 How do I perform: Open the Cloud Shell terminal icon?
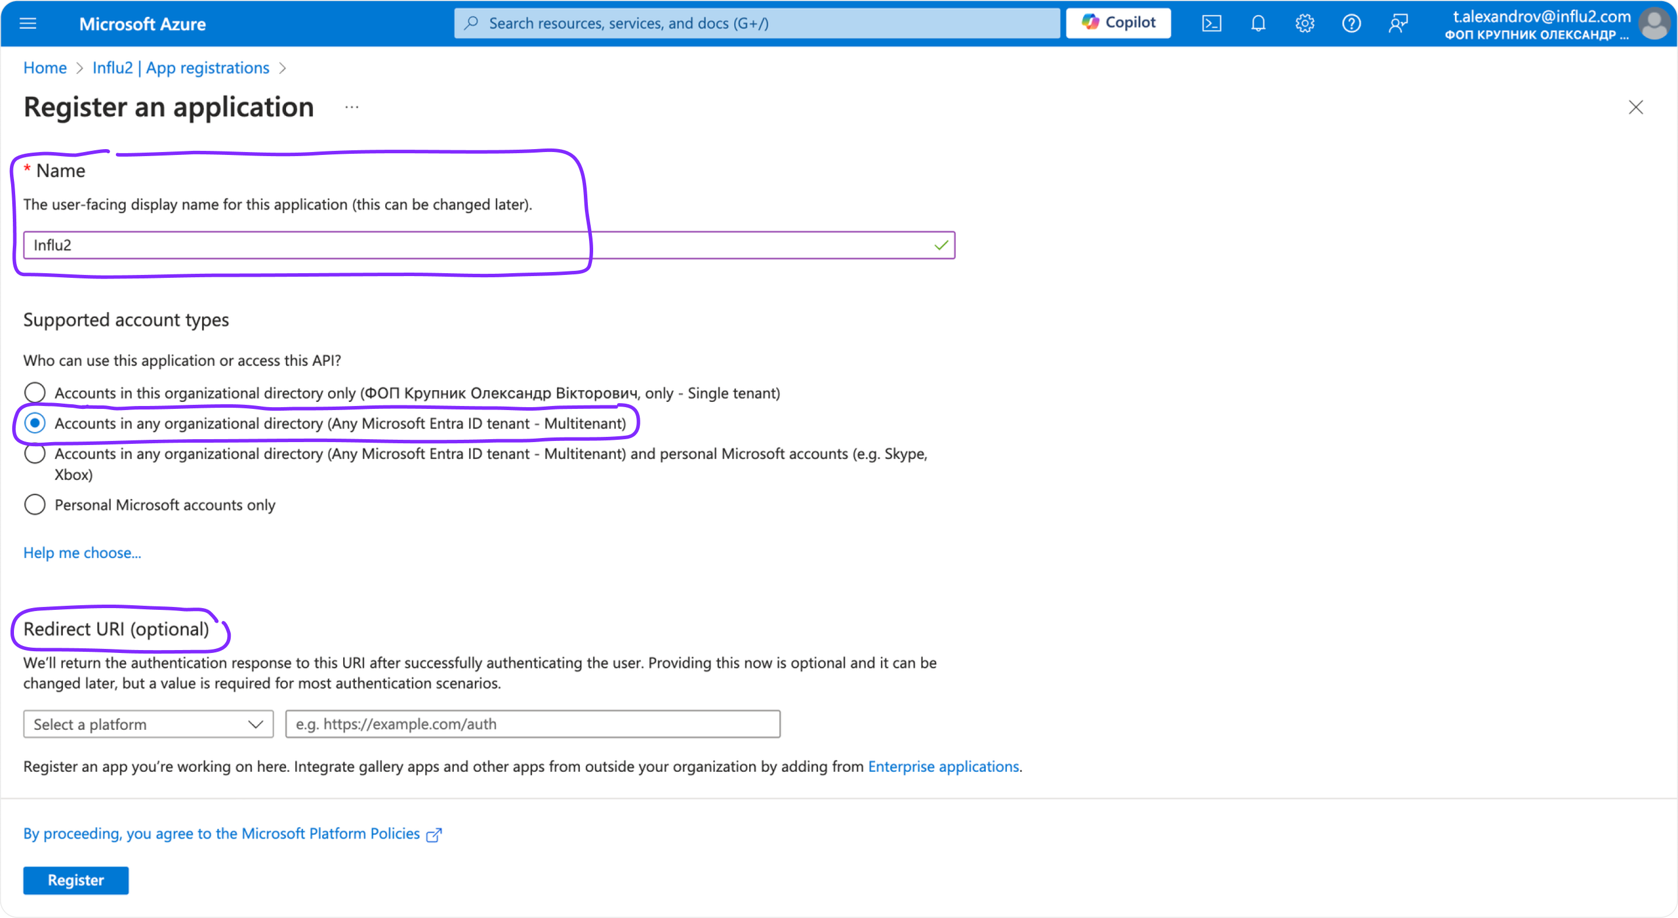tap(1212, 23)
